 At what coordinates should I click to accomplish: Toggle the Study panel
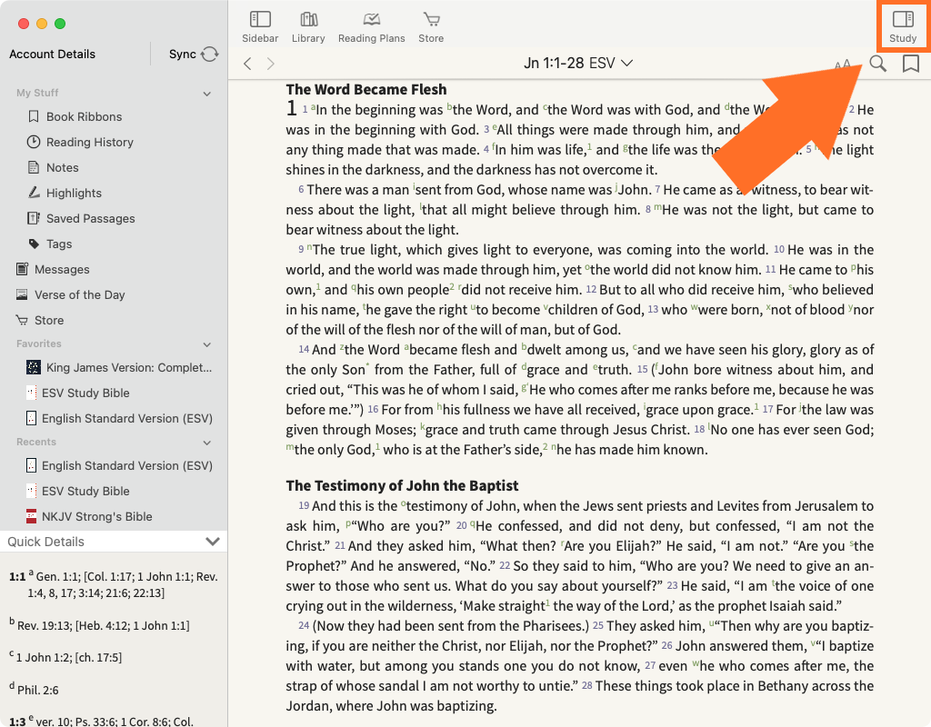click(903, 26)
